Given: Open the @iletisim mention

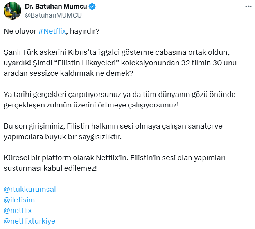Looking at the screenshot, I should [19, 200].
